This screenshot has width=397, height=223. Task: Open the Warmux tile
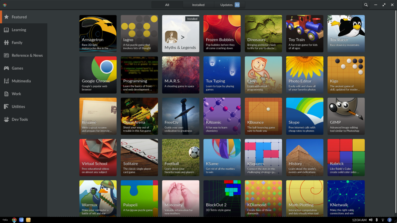[98, 199]
